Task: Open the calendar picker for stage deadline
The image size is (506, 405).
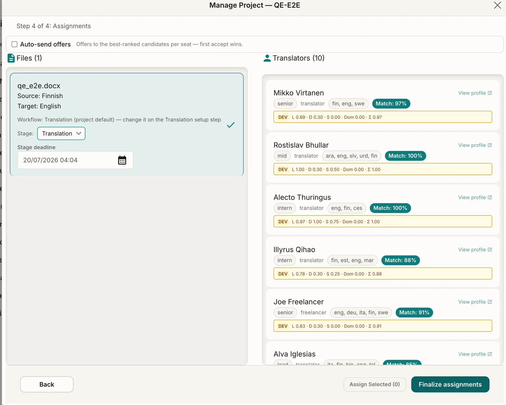Action: pos(122,160)
